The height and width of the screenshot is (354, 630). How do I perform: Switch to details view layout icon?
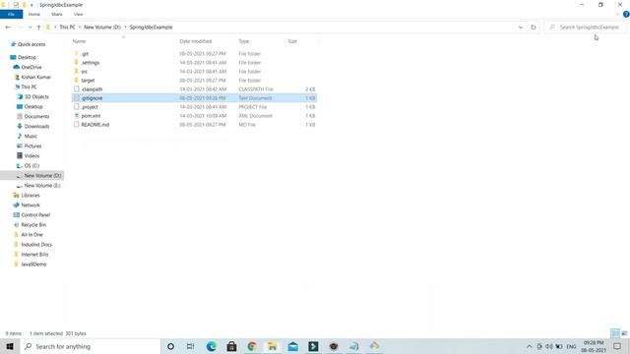[x=615, y=333]
